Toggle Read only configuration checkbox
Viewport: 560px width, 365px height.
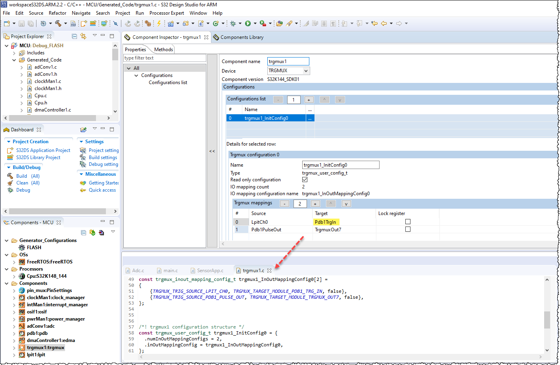tap(305, 180)
